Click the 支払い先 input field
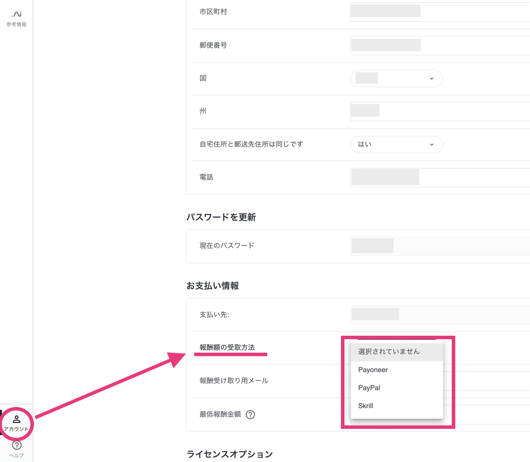Image resolution: width=530 pixels, height=462 pixels. point(439,314)
